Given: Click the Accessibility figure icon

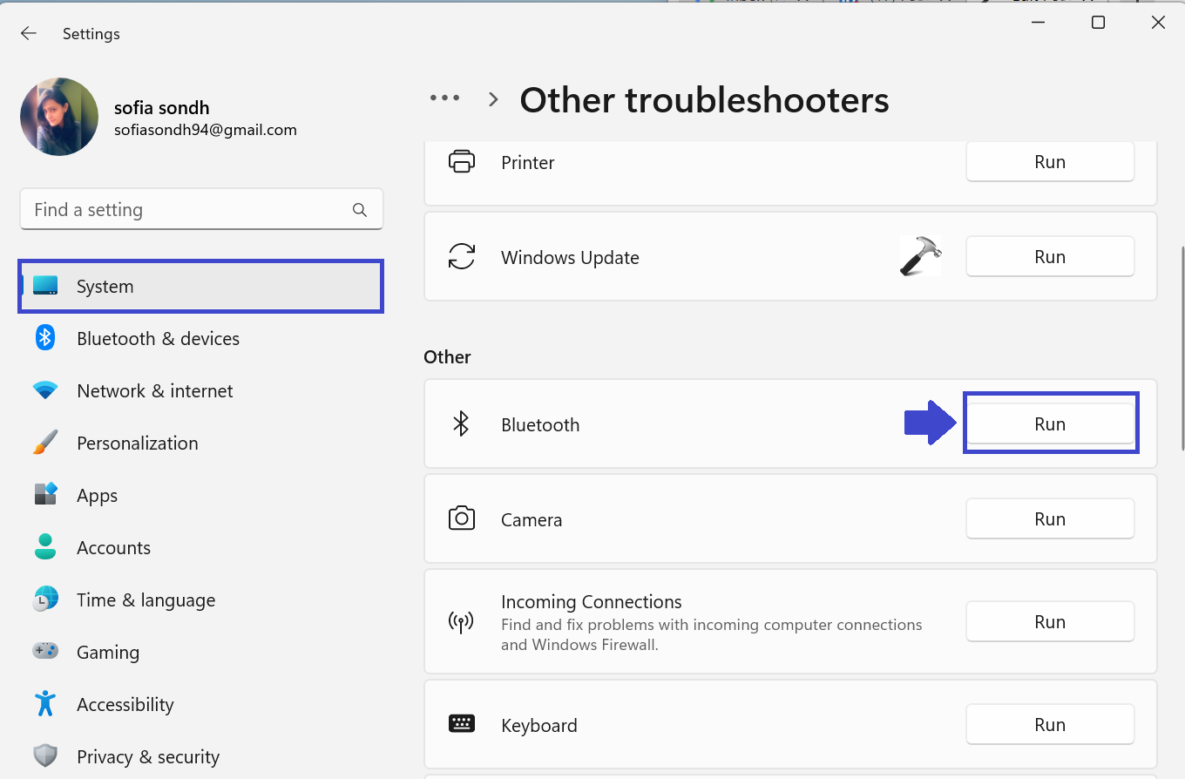Looking at the screenshot, I should [x=45, y=704].
